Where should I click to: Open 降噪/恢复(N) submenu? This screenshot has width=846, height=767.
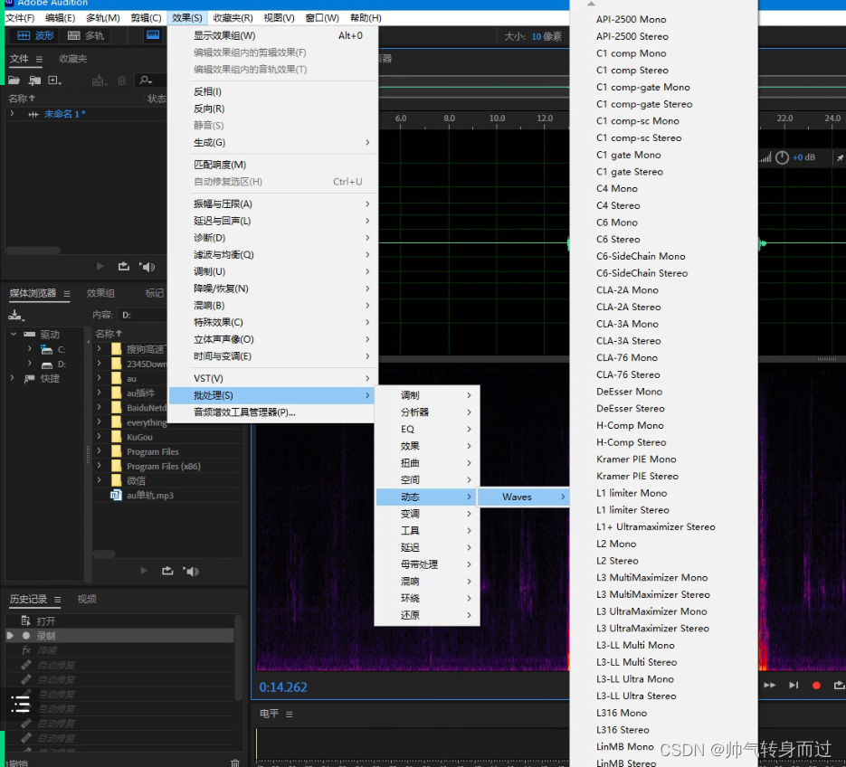coord(272,289)
